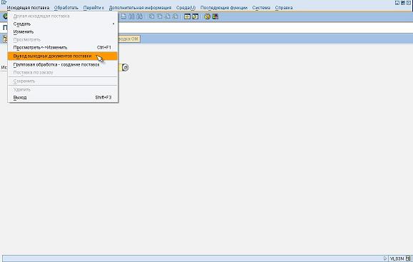This screenshot has height=262, width=413.
Task: Click VL03N transaction code in status bar
Action: tap(397, 258)
